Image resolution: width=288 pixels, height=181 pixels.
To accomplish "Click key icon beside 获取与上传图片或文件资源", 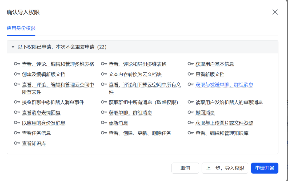I will click(191, 122).
